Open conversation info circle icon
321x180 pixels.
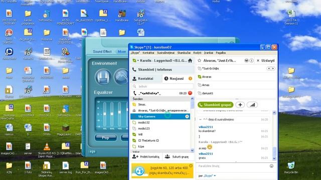[x=252, y=60]
